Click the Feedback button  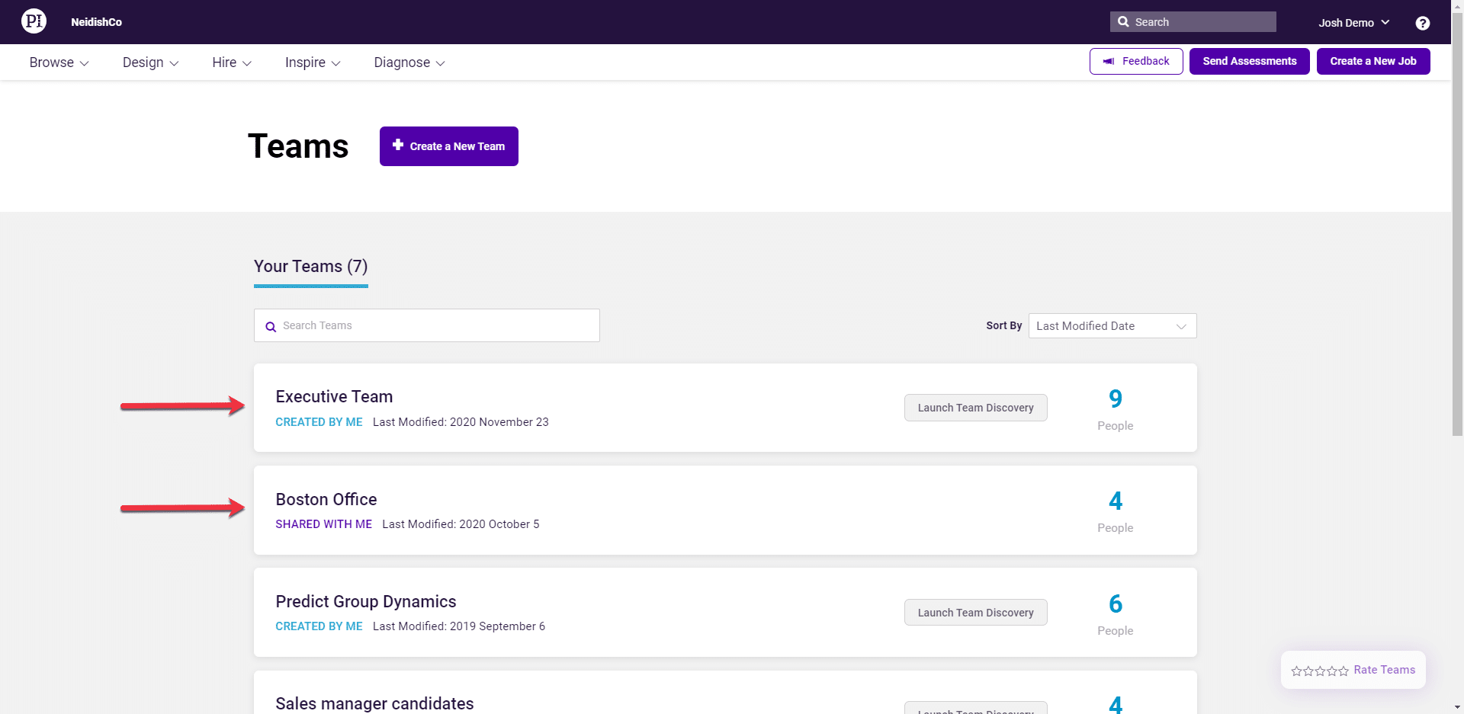(1136, 61)
